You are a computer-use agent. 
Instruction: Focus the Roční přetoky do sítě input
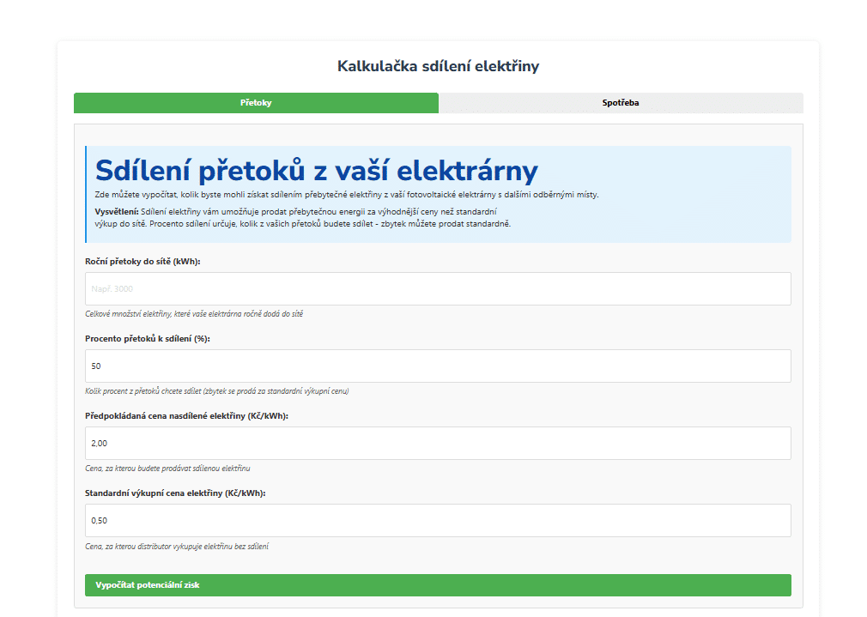tap(438, 288)
